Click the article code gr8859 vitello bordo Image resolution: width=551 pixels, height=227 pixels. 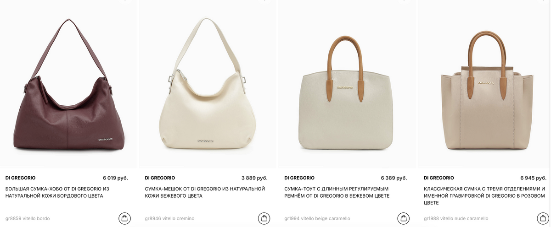click(x=28, y=219)
